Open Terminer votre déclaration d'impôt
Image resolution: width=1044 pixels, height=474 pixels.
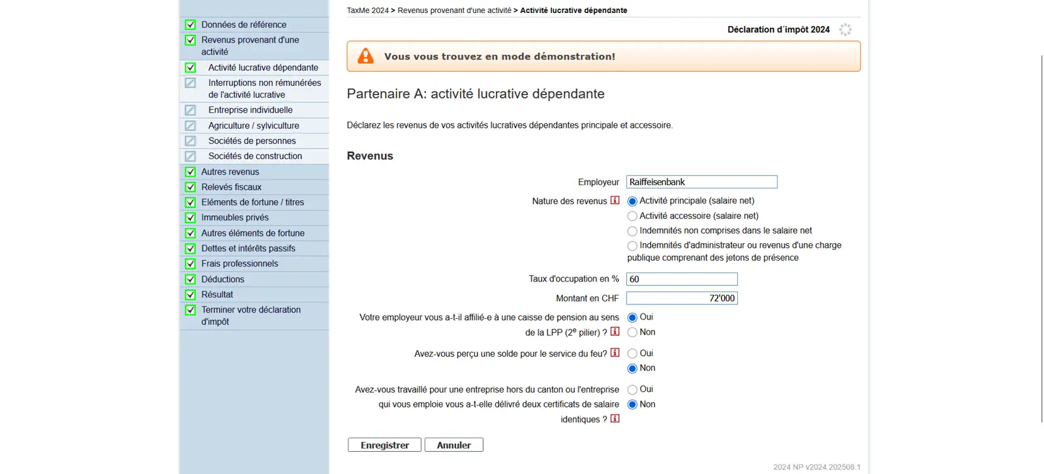[x=251, y=316]
